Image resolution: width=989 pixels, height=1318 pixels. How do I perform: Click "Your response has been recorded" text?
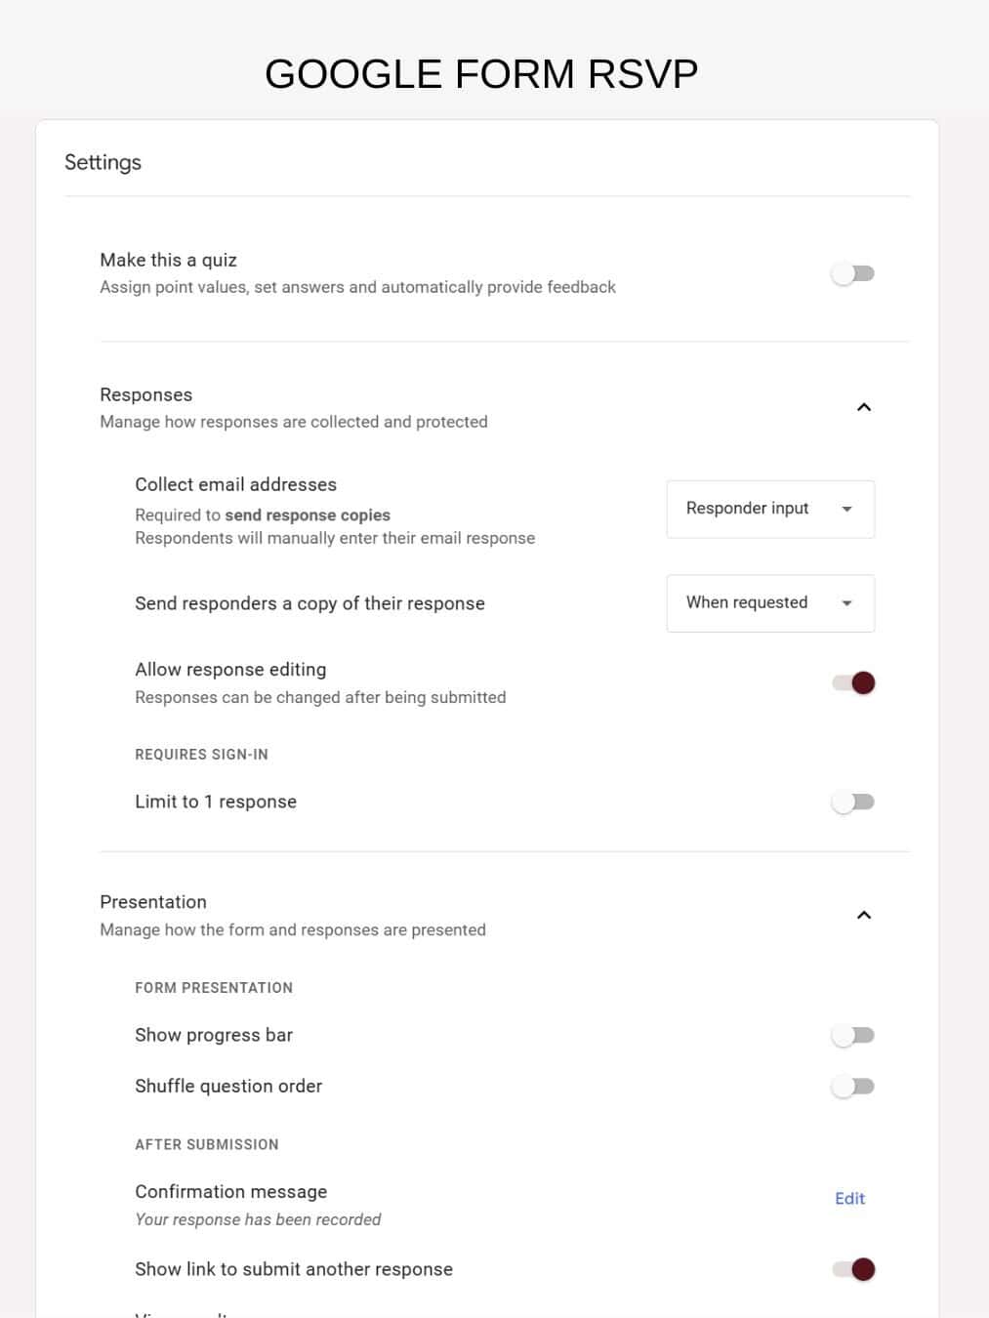point(258,1220)
